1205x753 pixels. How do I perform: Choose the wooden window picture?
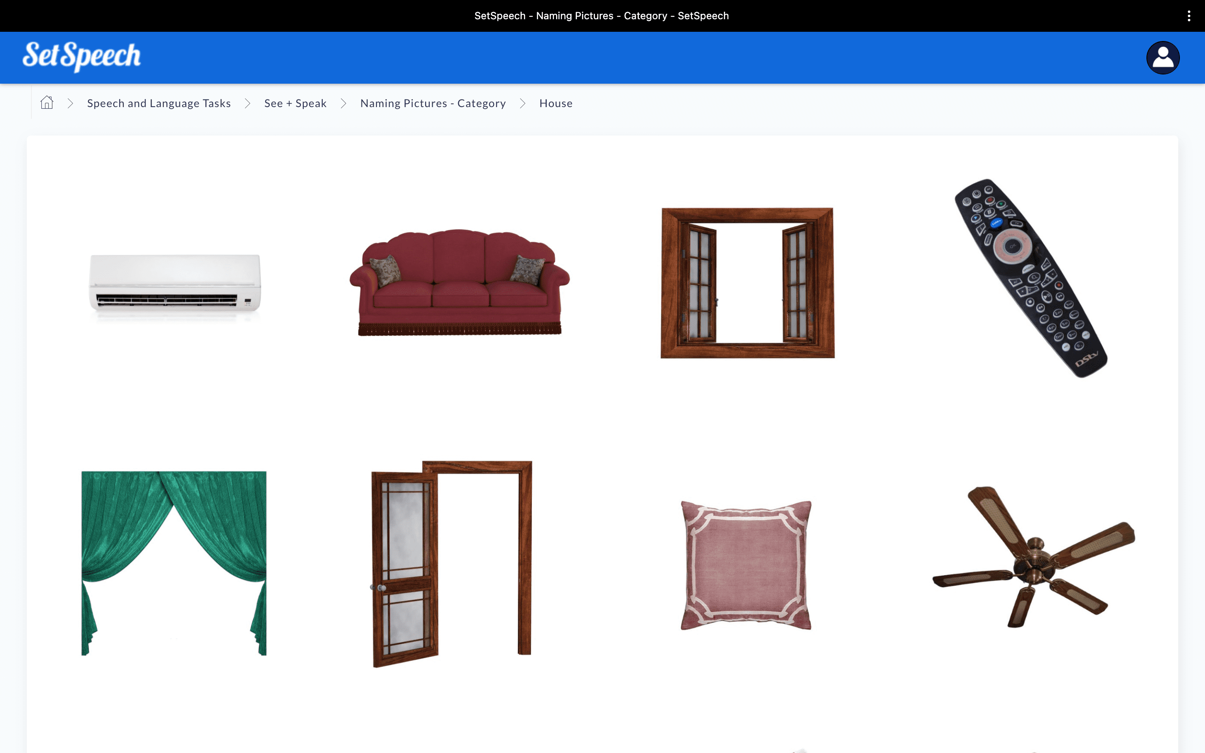pos(747,282)
